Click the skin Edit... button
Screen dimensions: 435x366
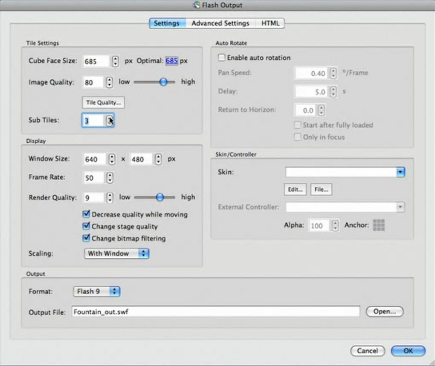click(295, 190)
